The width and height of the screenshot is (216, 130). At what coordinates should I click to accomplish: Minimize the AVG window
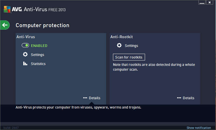tap(202, 3)
